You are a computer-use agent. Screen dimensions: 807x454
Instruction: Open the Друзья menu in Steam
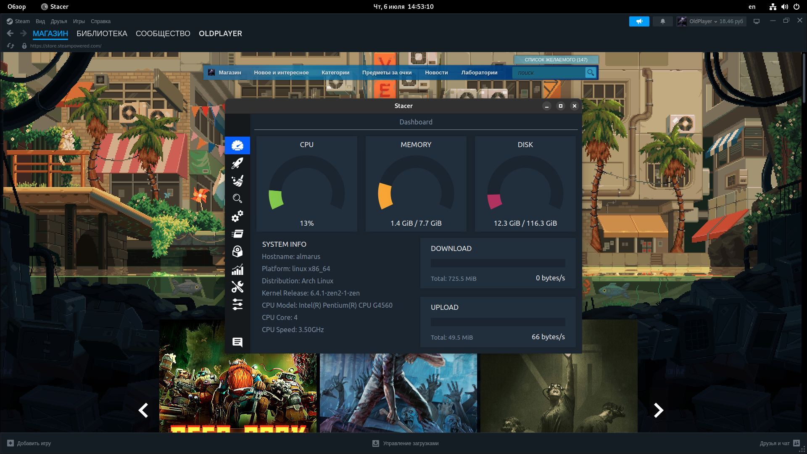click(x=59, y=21)
